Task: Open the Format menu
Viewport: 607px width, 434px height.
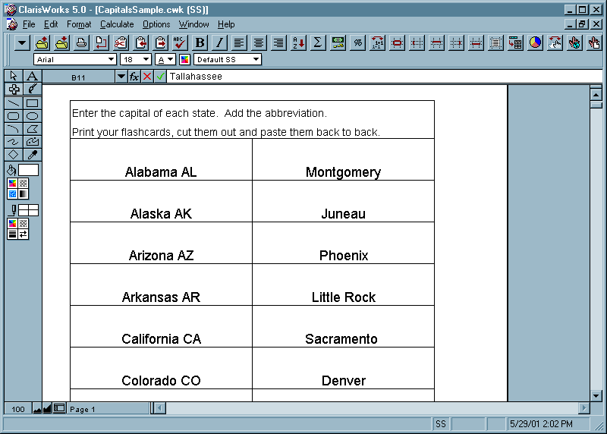Action: point(79,24)
